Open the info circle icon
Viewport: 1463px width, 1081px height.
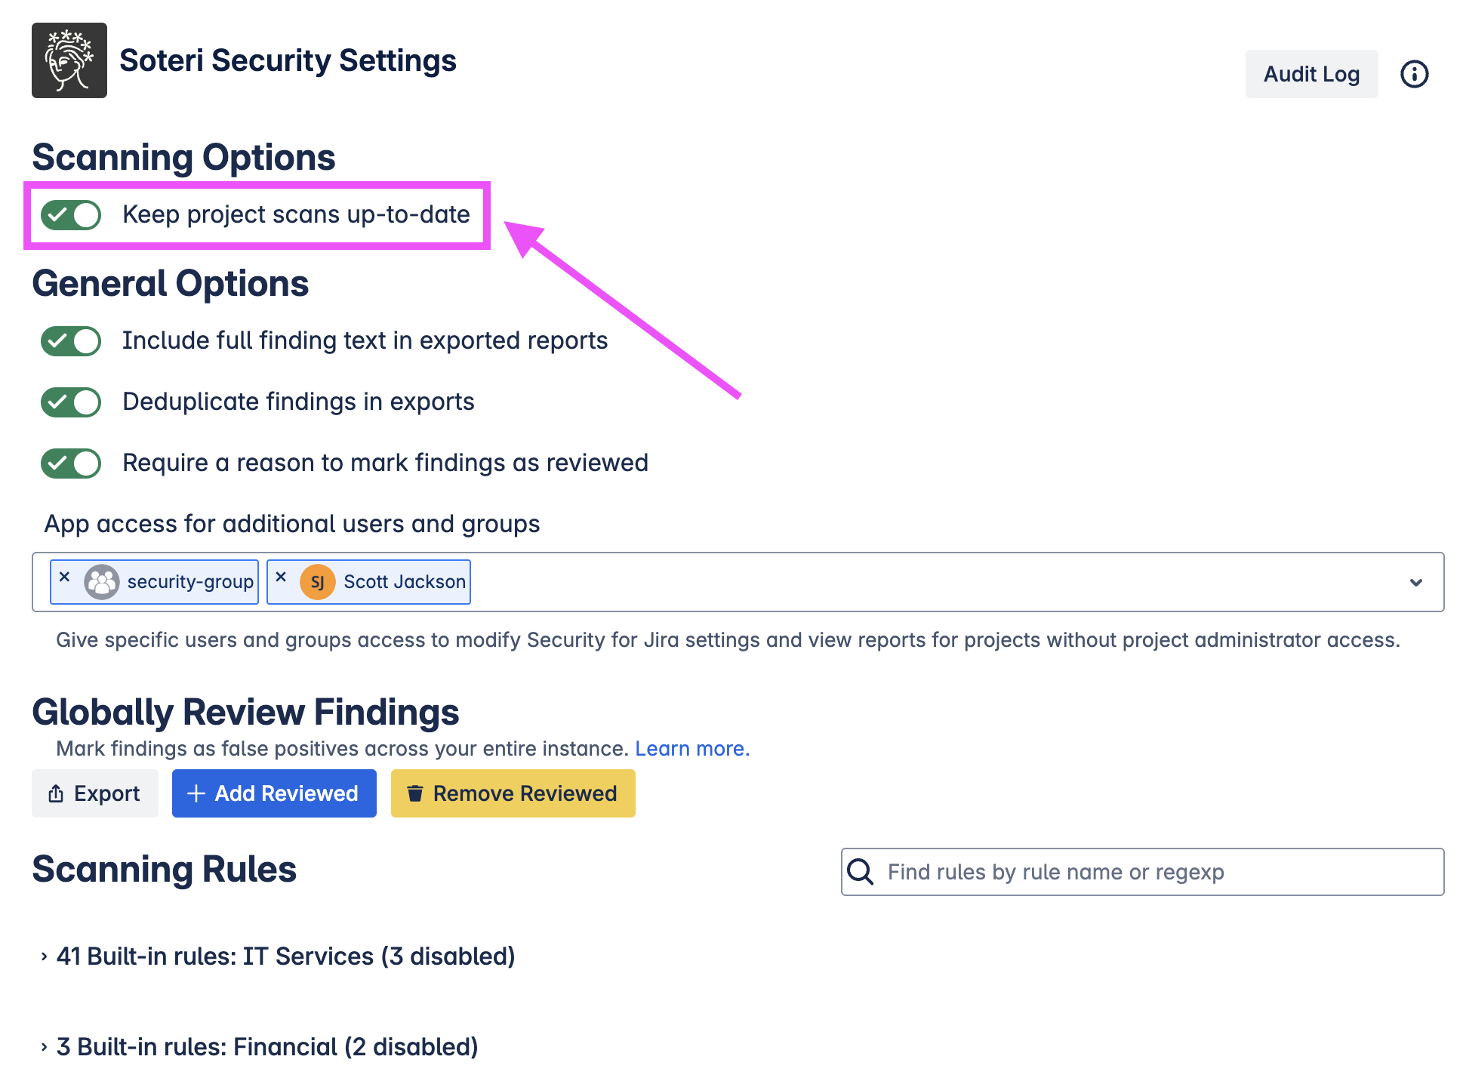click(1414, 74)
